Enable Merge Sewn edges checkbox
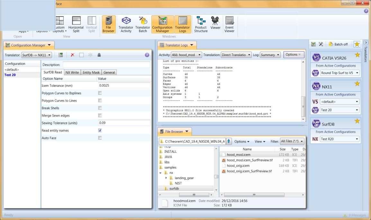 pyautogui.click(x=100, y=116)
